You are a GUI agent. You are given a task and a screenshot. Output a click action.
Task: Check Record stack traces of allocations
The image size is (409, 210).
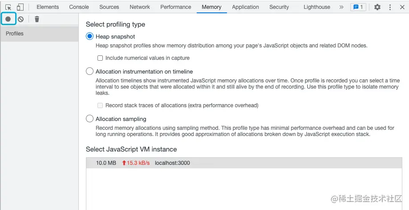click(x=100, y=105)
